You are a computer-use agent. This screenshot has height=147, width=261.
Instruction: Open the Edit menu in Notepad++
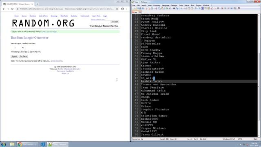click(x=138, y=5)
